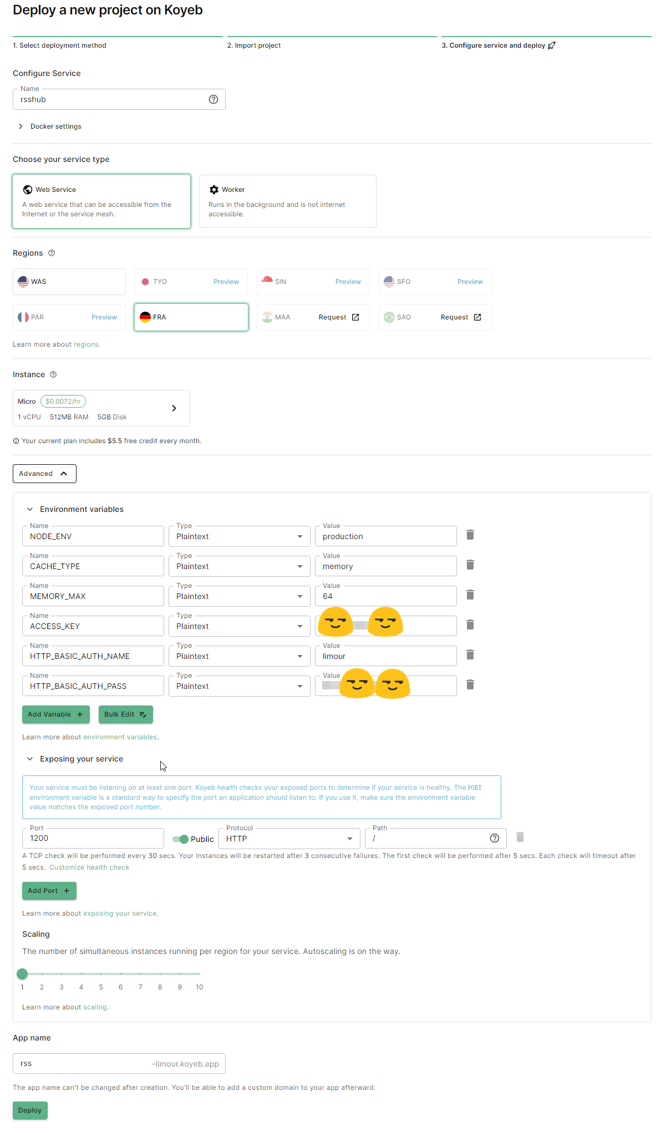The image size is (661, 1132).
Task: Delete the CACHE_TYPE variable row
Action: tap(470, 565)
